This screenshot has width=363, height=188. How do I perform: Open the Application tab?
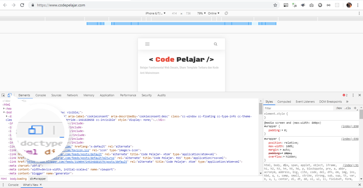pos(107,95)
